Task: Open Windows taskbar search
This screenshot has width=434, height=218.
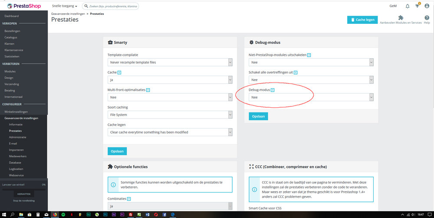Action: click(13, 215)
